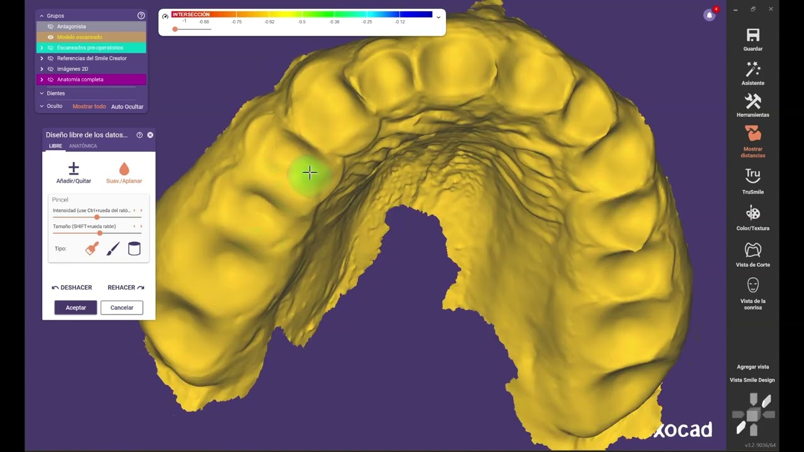Click the Modelo escaneado label
The image size is (804, 452).
pos(79,37)
